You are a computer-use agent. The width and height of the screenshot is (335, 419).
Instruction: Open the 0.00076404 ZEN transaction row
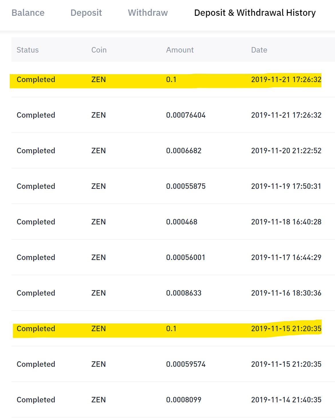pyautogui.click(x=186, y=115)
